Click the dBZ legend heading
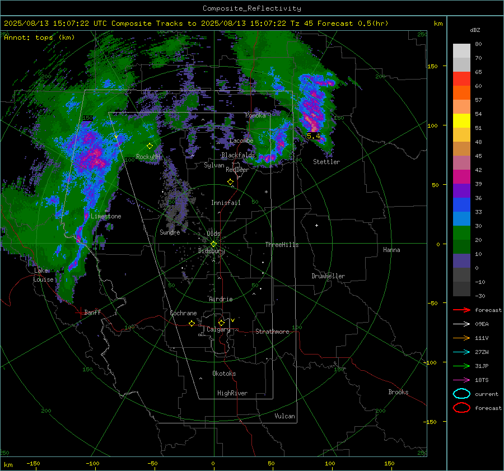Image resolution: width=504 pixels, height=471 pixels. click(x=475, y=30)
